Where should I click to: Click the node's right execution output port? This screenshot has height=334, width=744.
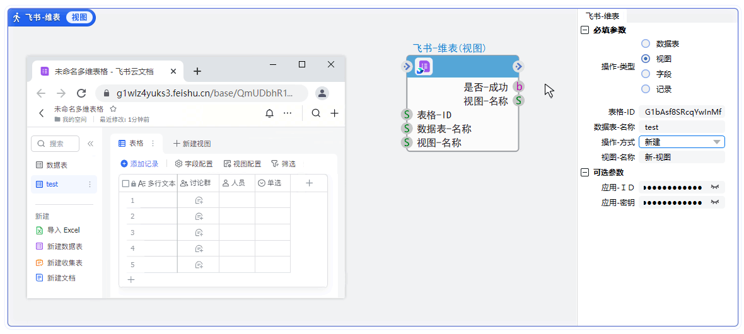519,66
